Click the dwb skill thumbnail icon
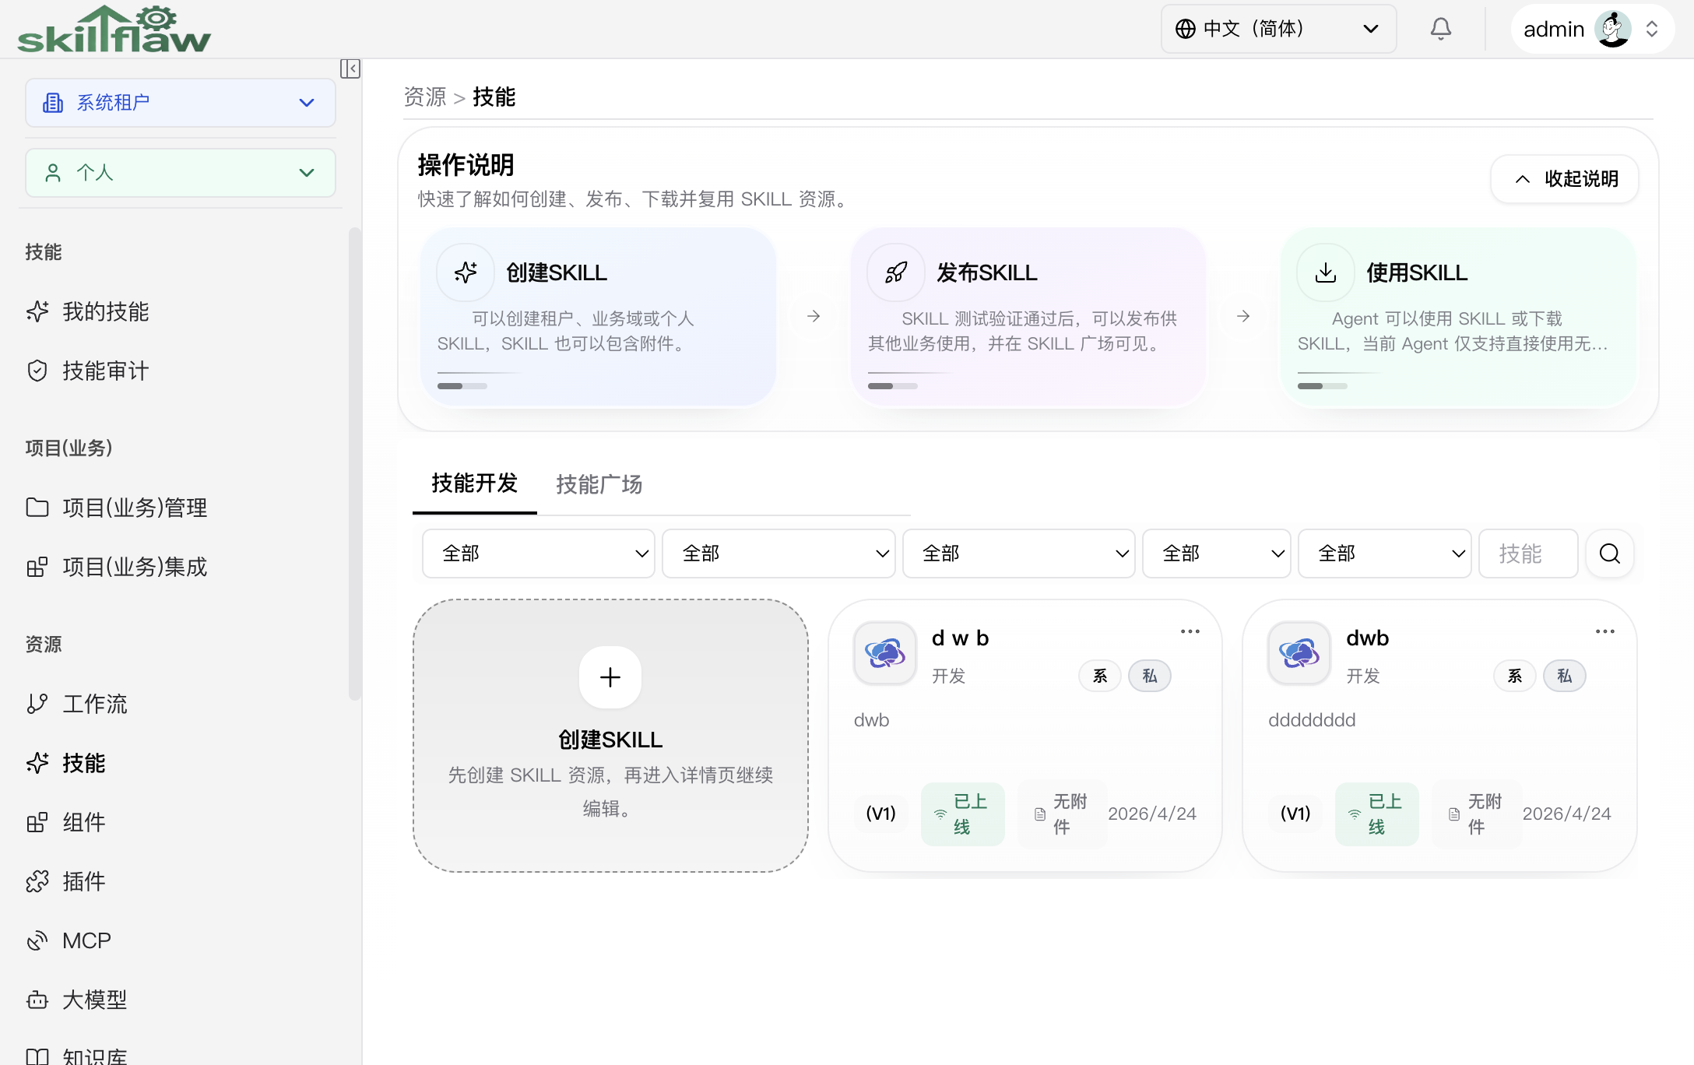The height and width of the screenshot is (1065, 1694). (1299, 653)
